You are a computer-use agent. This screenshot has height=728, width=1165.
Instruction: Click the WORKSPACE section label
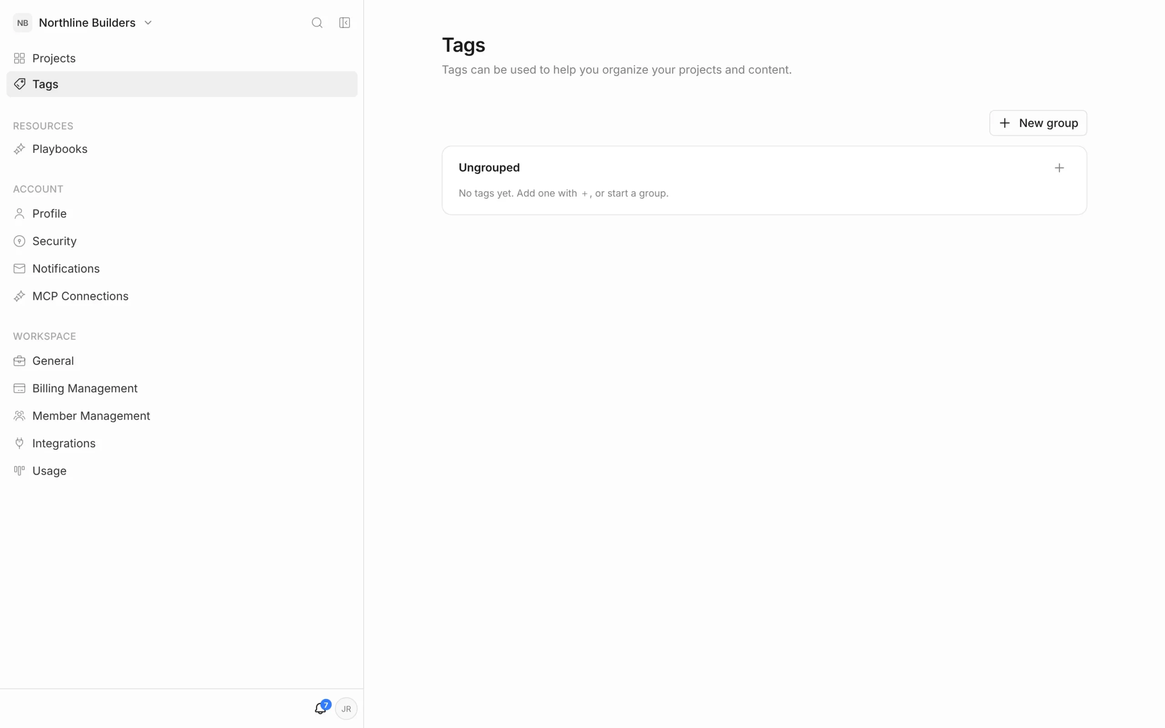[x=45, y=337]
